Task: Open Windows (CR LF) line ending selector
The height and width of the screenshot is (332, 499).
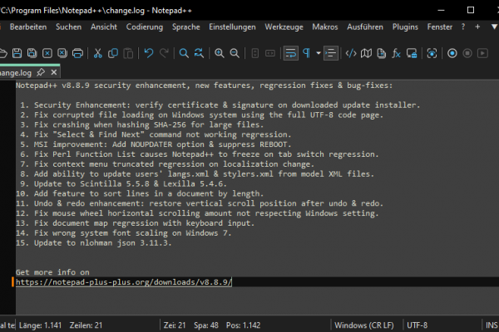Action: click(x=364, y=325)
